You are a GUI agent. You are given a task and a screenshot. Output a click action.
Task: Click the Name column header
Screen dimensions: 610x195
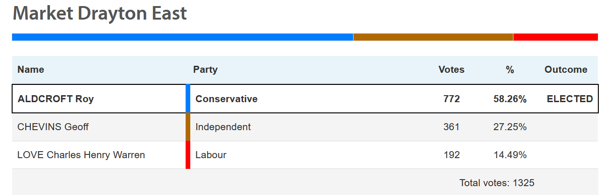click(x=31, y=70)
